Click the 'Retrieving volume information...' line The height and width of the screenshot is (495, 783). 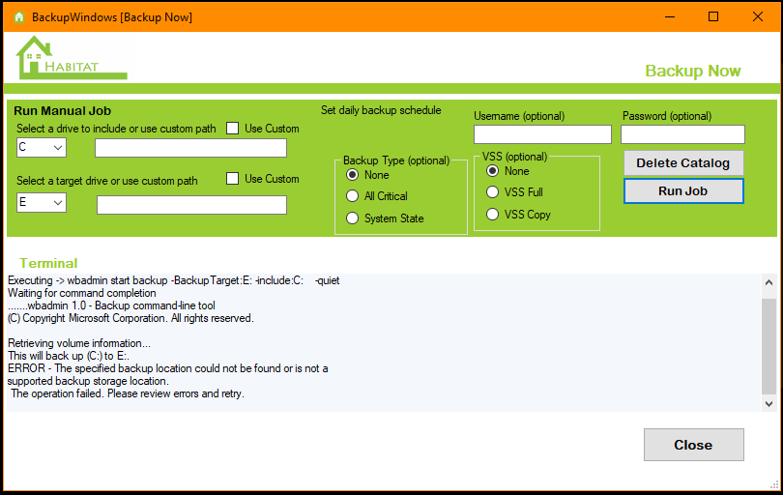79,343
